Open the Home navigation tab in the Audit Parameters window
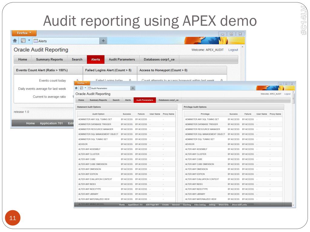Image resolution: width=310 pixels, height=232 pixels. coord(81,100)
